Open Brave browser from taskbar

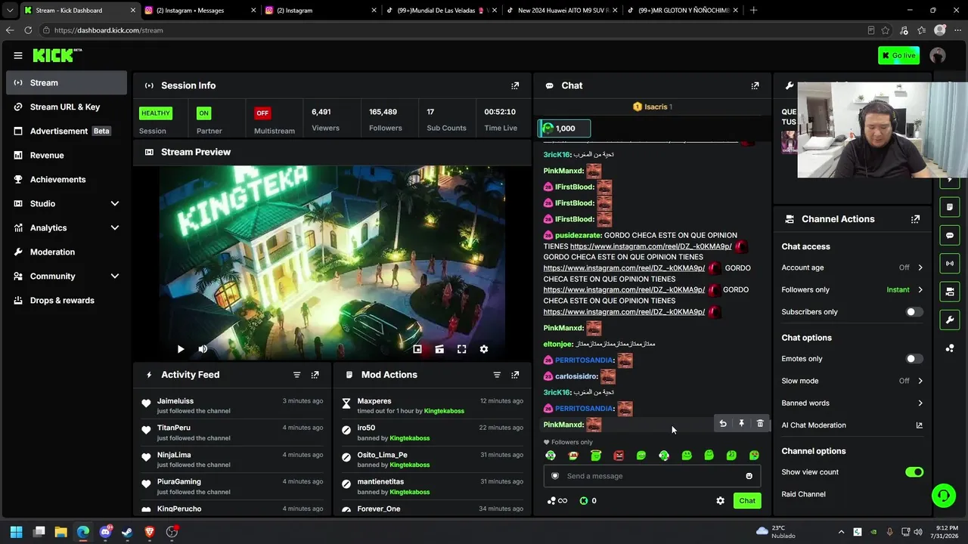(149, 532)
